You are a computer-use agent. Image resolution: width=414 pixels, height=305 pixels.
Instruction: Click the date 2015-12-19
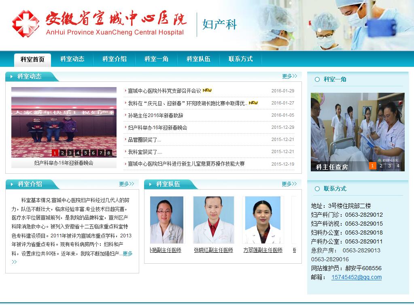283,164
